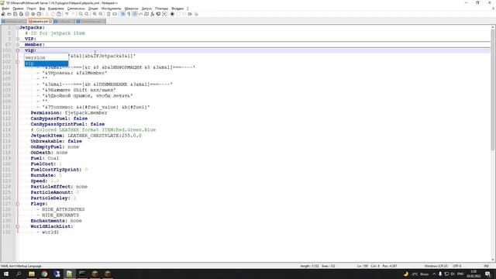Open the notification center in the taskbar
This screenshot has height=279, width=496.
click(x=487, y=274)
